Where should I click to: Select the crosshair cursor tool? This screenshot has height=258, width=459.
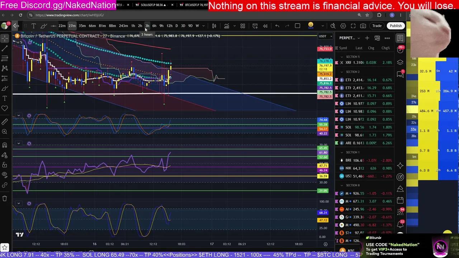(5, 38)
